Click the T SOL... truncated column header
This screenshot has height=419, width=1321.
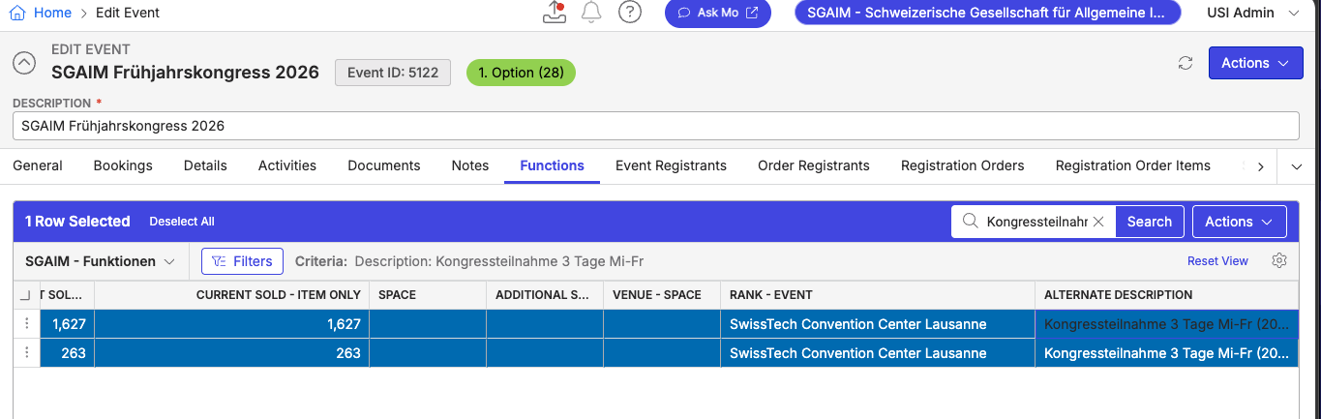67,295
